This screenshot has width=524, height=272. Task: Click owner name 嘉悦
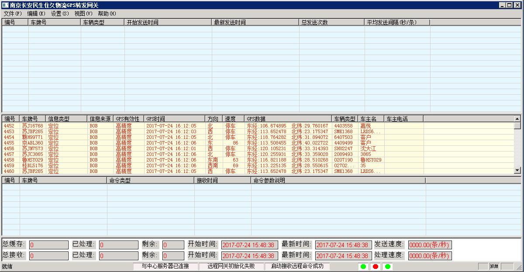pos(365,126)
